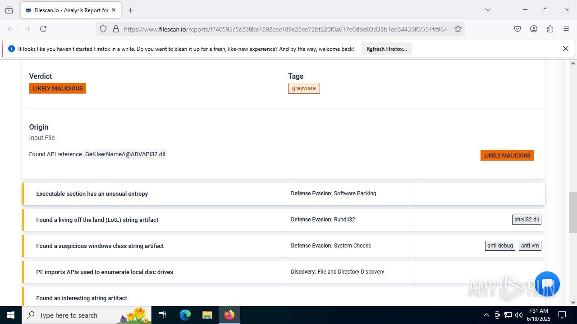
Task: Click the anti-vm tag
Action: (x=530, y=246)
